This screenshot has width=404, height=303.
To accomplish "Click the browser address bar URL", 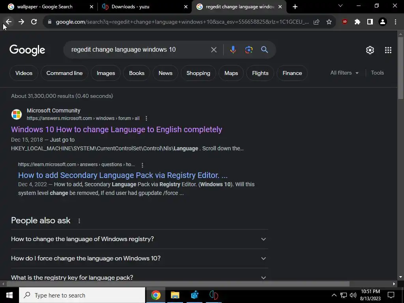I will pyautogui.click(x=182, y=22).
